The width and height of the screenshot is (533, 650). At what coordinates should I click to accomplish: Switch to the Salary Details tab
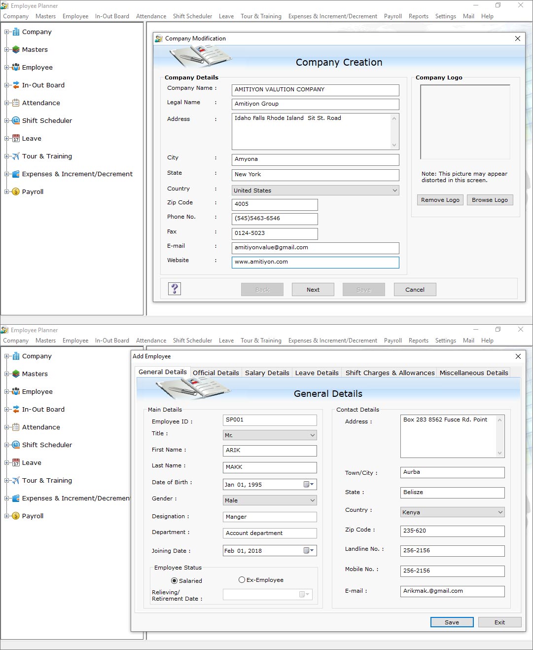267,373
